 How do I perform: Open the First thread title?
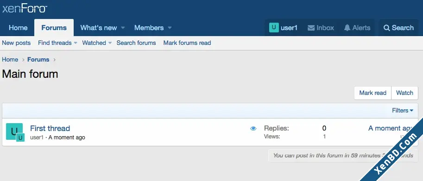click(50, 128)
